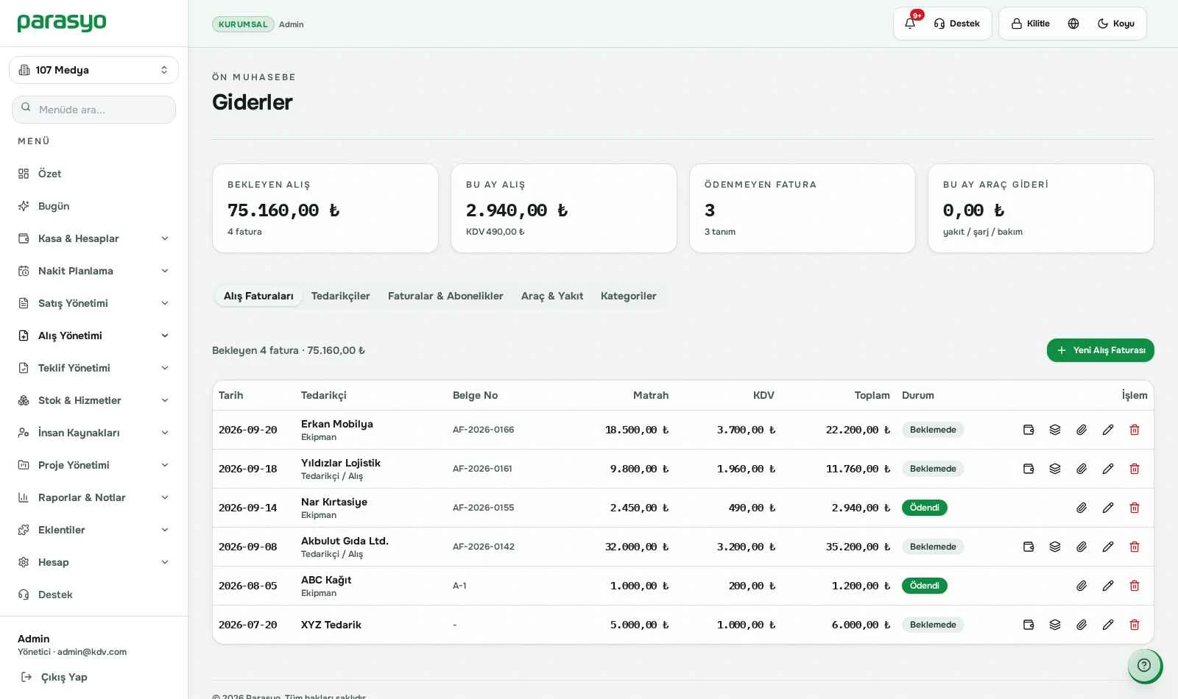Edit the Erkan Mobilya invoice
This screenshot has width=1178, height=699.
[x=1108, y=430]
